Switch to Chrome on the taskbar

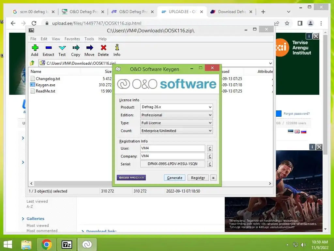tap(47, 244)
